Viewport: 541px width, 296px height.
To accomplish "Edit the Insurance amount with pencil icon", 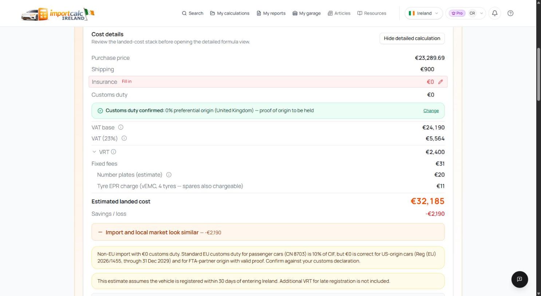I will pos(441,82).
